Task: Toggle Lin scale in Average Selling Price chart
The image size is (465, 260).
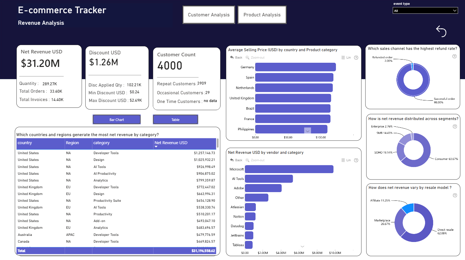Action: coord(346,58)
